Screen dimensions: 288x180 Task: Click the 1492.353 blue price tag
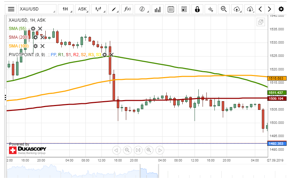277,143
